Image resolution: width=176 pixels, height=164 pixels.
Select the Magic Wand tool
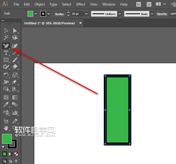6,38
